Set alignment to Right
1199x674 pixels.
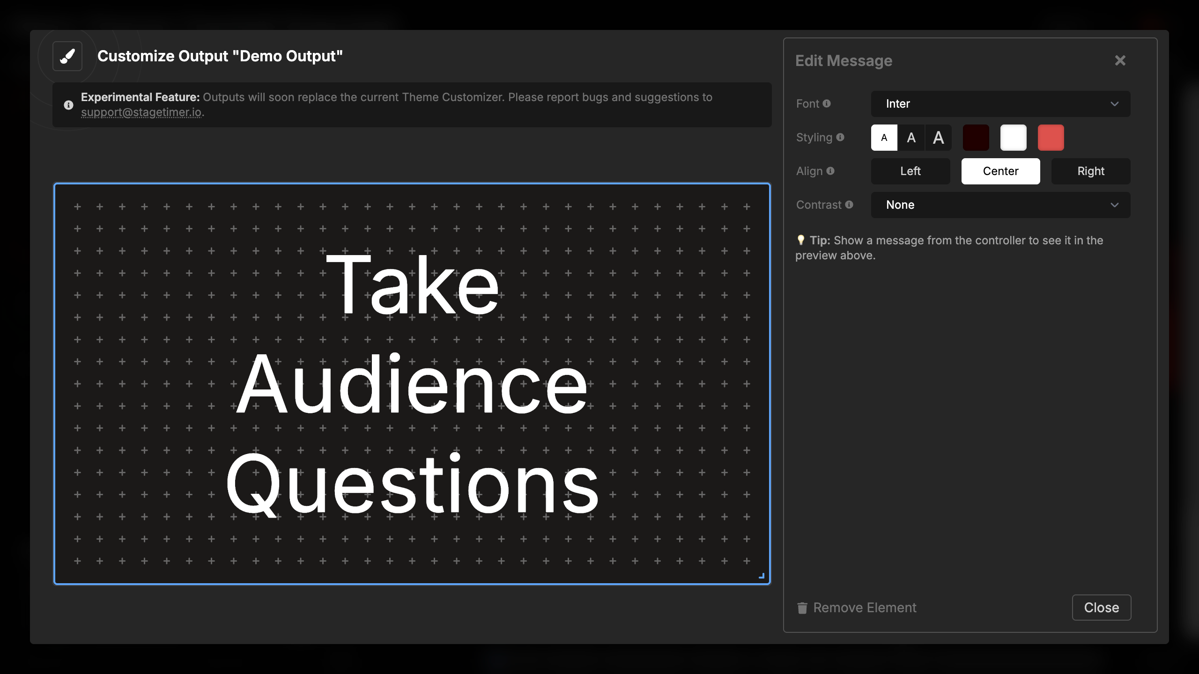(x=1090, y=171)
